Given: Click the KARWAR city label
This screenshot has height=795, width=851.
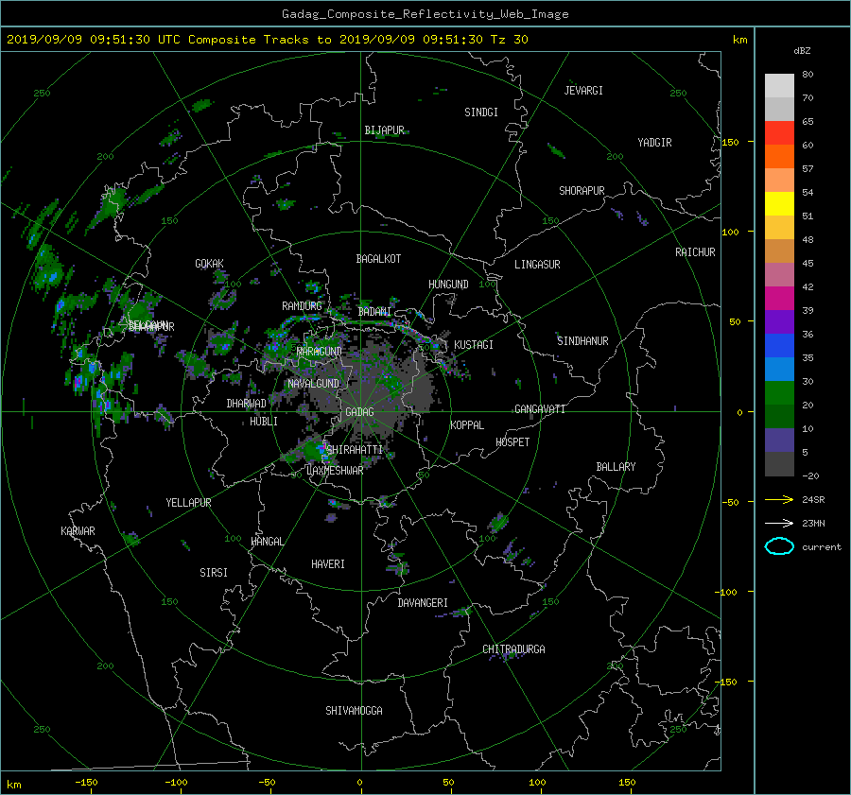Looking at the screenshot, I should pyautogui.click(x=78, y=531).
